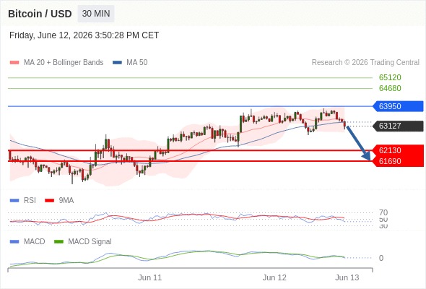The width and height of the screenshot is (426, 289).
Task: Click the blue MACD legend swatch
Action: pos(14,242)
